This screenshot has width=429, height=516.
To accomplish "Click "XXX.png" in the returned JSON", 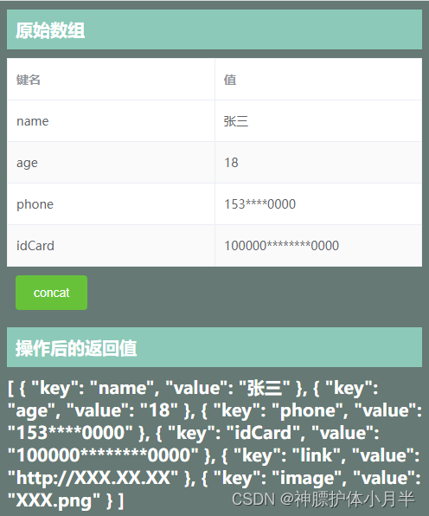I will pyautogui.click(x=54, y=500).
